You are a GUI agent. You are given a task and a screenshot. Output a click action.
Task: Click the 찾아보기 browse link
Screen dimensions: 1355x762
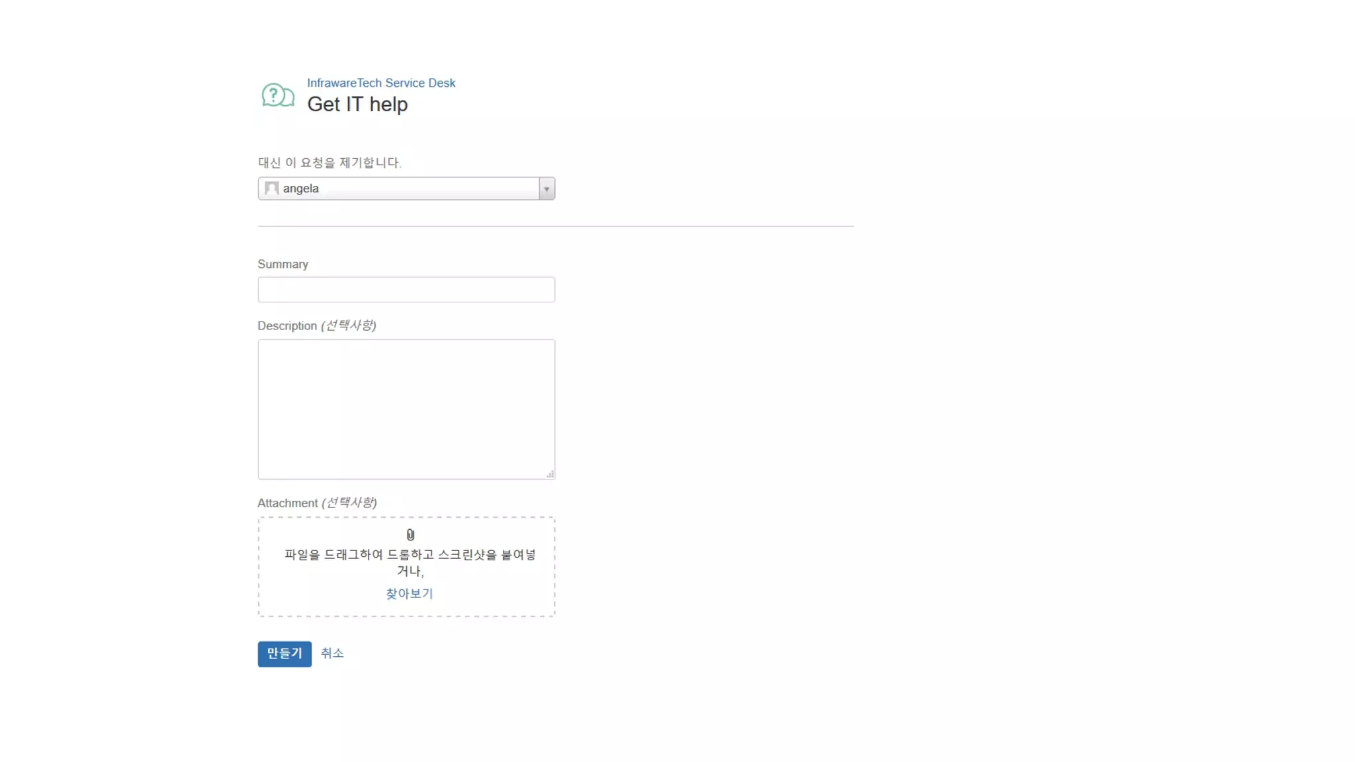pyautogui.click(x=409, y=593)
